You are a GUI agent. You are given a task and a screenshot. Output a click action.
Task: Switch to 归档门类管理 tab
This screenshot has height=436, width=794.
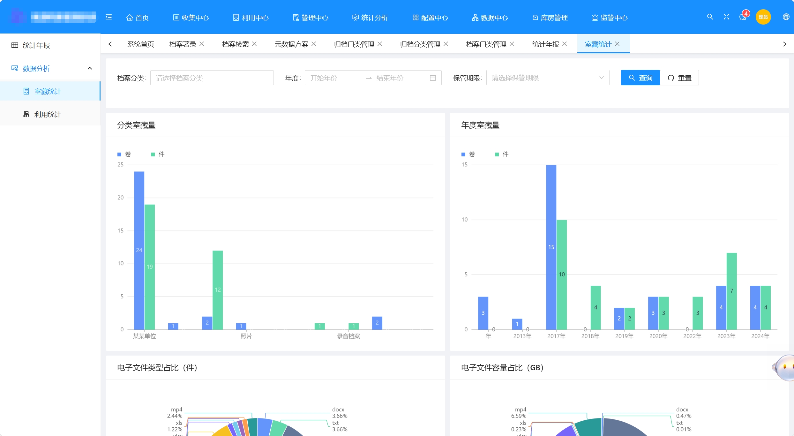point(354,44)
